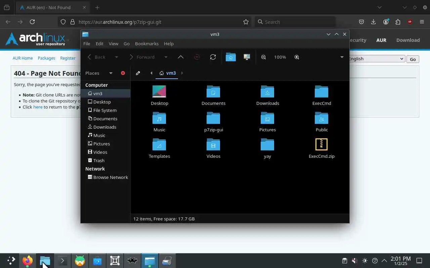Select Pictures in Places sidebar
Image resolution: width=430 pixels, height=268 pixels.
pyautogui.click(x=105, y=144)
